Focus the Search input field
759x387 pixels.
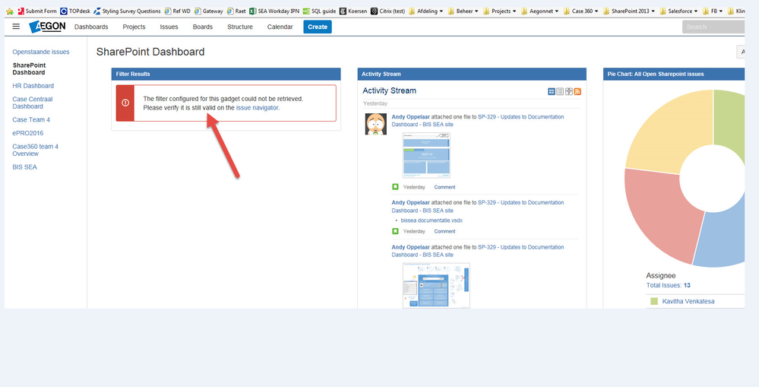(713, 27)
